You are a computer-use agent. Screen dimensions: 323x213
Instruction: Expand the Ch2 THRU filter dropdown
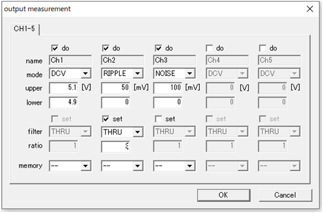[x=138, y=132]
